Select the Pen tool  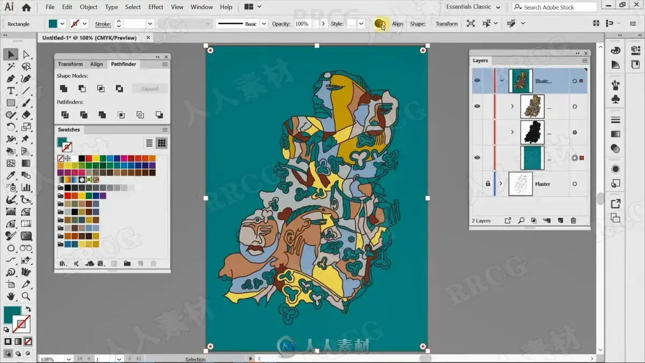tap(11, 79)
